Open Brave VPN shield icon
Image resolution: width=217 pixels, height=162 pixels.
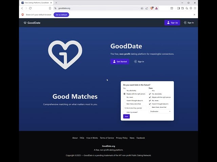(x=191, y=8)
